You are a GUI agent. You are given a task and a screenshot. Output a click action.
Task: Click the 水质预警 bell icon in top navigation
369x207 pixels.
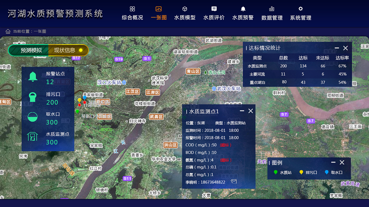242,9
